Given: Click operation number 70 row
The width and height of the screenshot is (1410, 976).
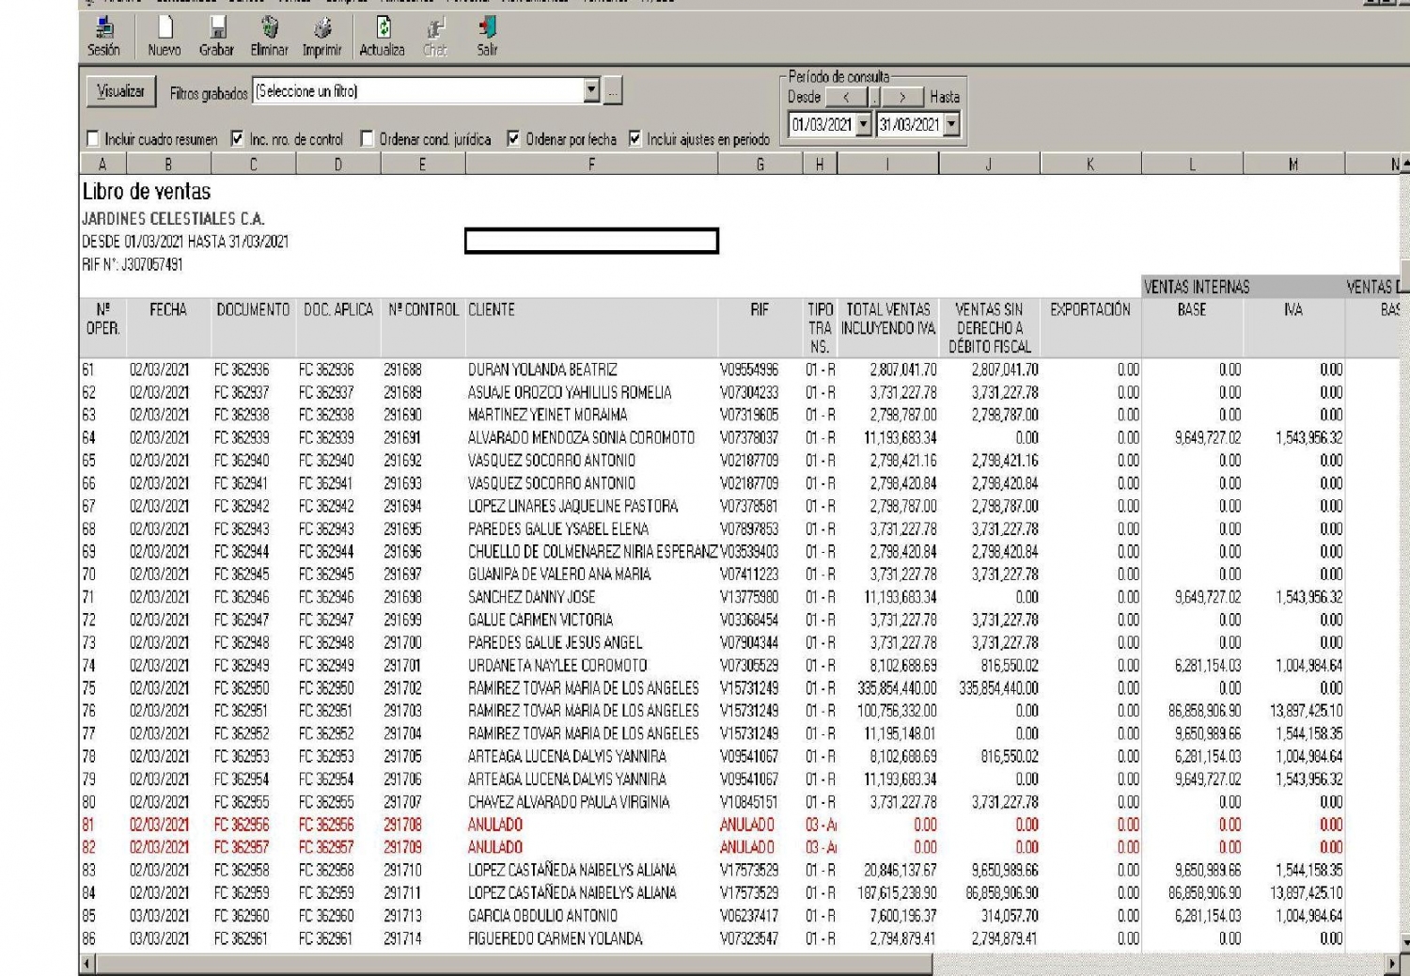Looking at the screenshot, I should point(88,575).
